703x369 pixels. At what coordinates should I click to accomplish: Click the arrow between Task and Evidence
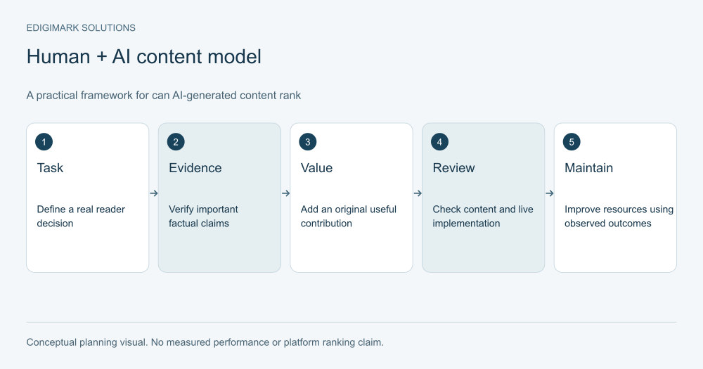pyautogui.click(x=154, y=193)
